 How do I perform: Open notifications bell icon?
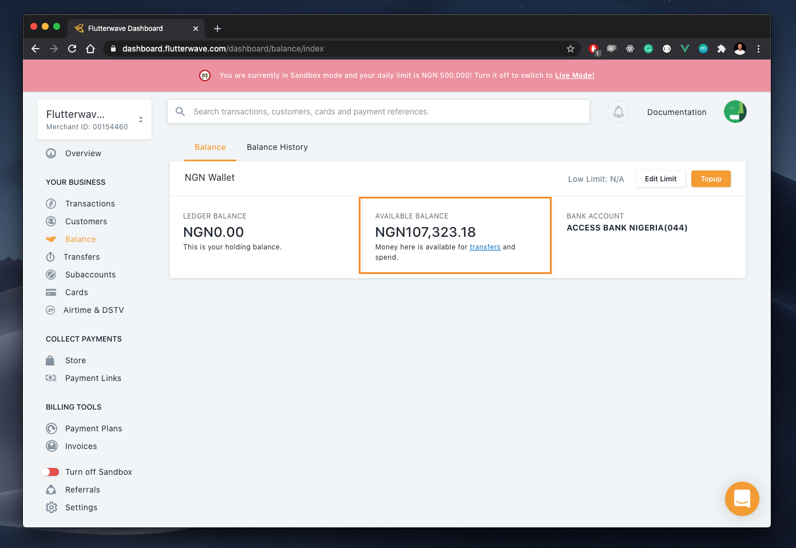tap(619, 112)
